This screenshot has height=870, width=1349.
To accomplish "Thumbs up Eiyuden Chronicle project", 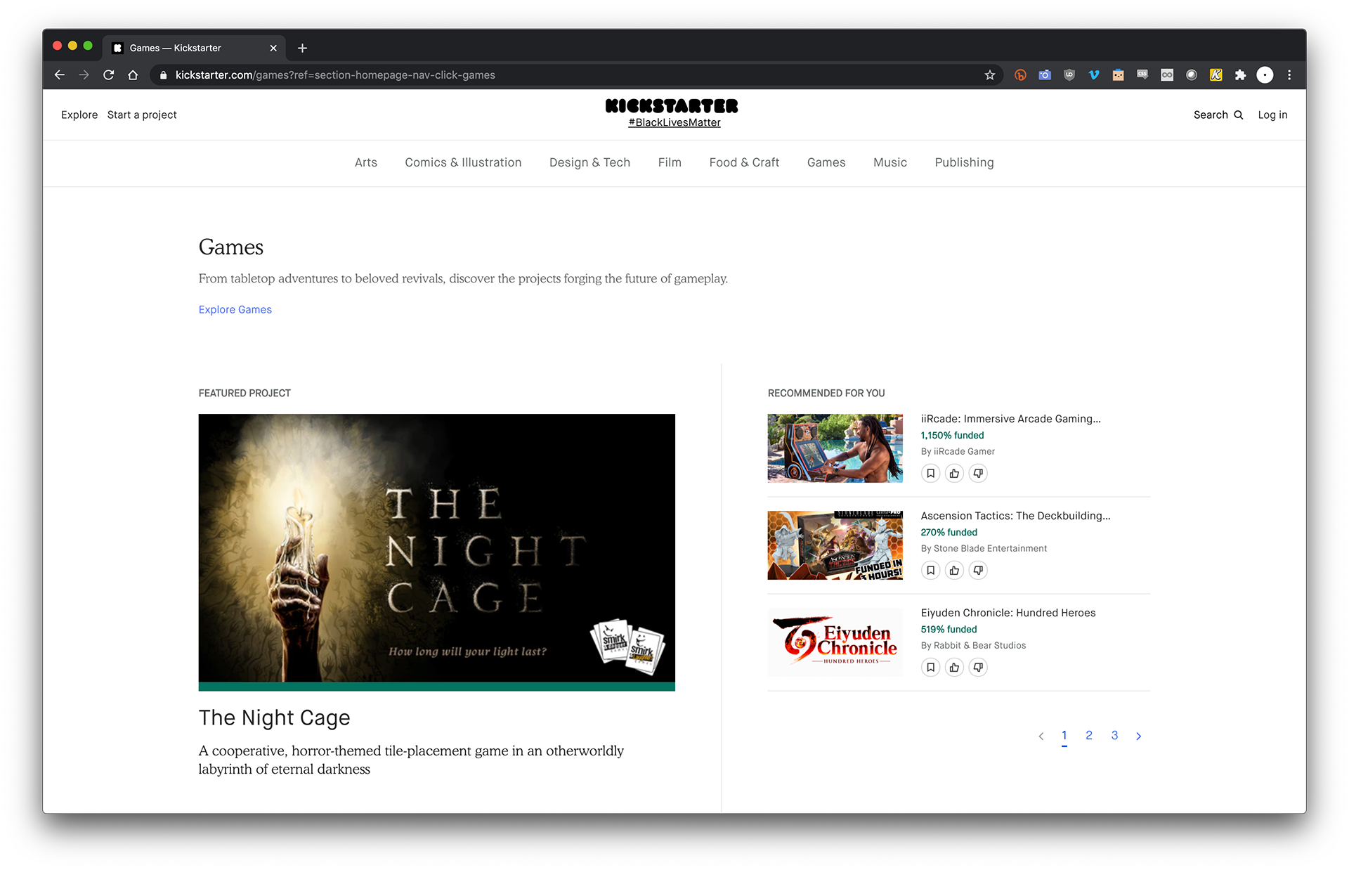I will (x=954, y=668).
